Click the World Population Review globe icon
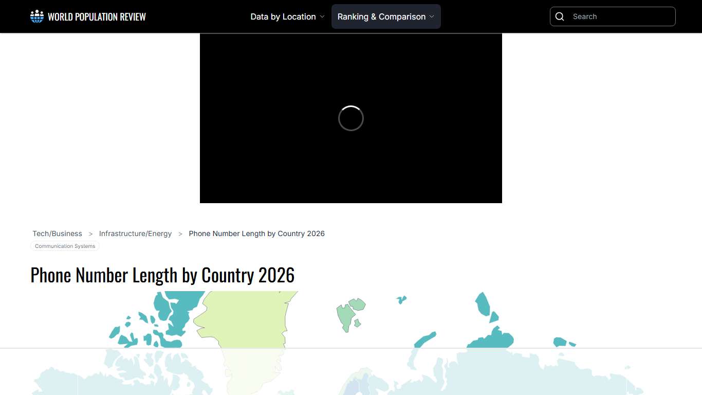This screenshot has height=395, width=702. pos(36,16)
